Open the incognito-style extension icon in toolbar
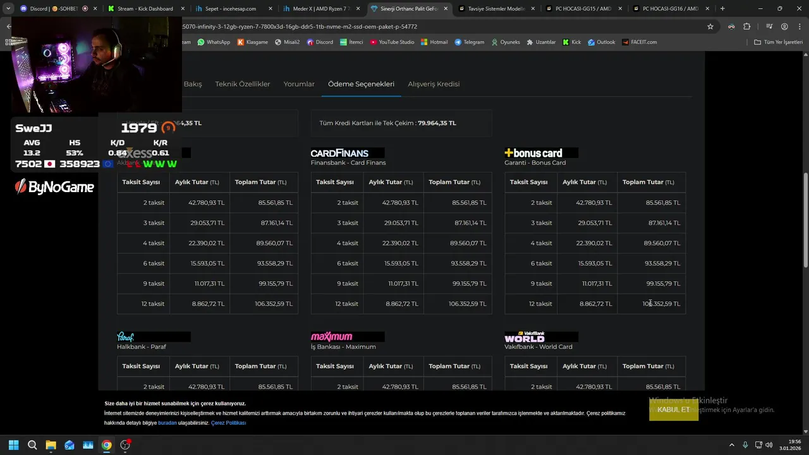The width and height of the screenshot is (809, 455). (x=731, y=27)
